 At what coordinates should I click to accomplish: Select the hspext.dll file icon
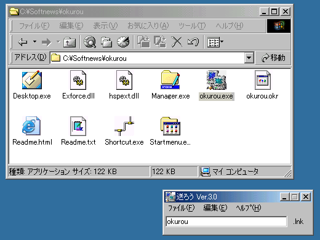click(124, 80)
